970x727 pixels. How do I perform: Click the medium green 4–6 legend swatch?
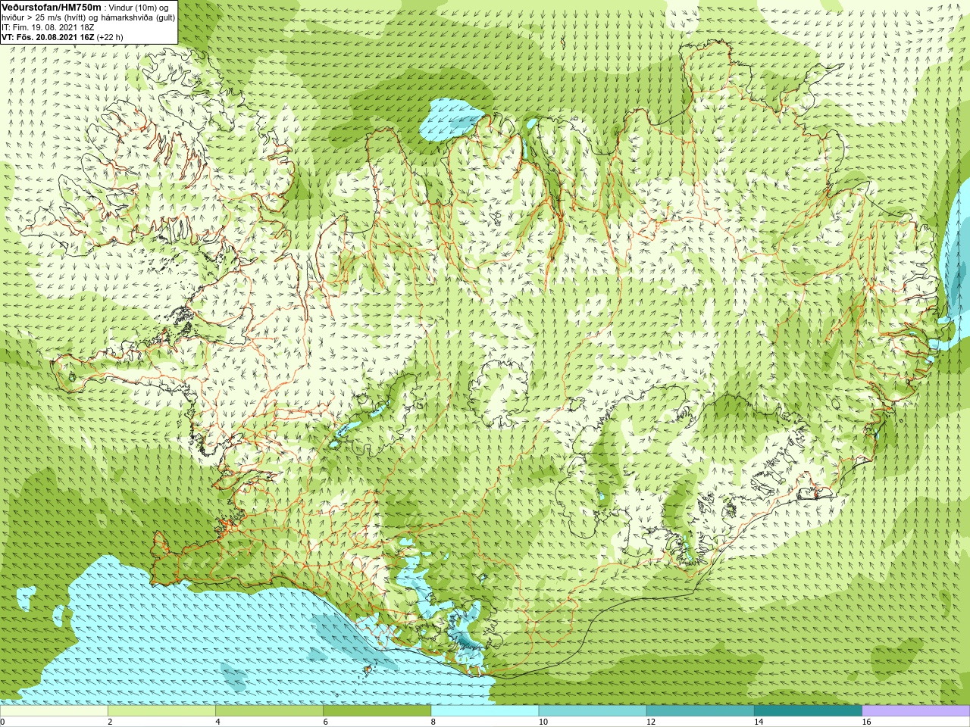[269, 711]
